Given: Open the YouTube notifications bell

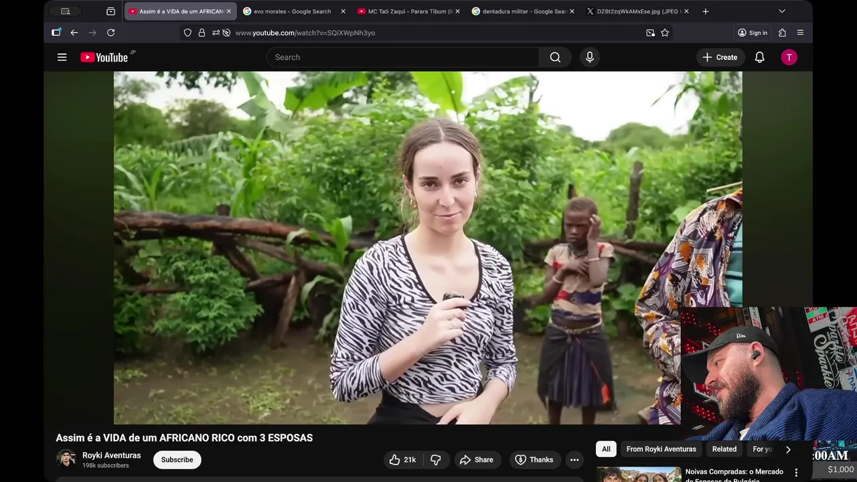Looking at the screenshot, I should pos(760,58).
